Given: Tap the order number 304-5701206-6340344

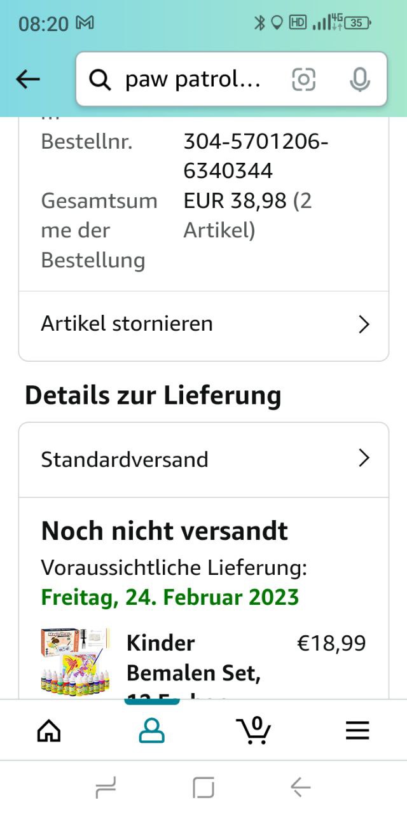Looking at the screenshot, I should coord(256,156).
